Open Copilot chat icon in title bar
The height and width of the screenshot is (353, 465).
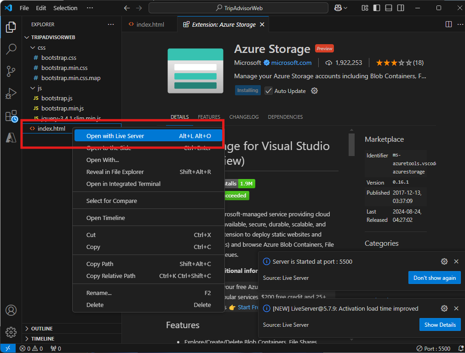338,8
